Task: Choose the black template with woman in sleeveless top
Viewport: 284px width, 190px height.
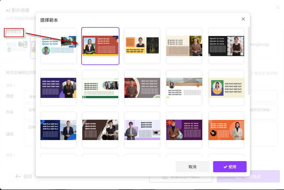Action: [x=226, y=46]
